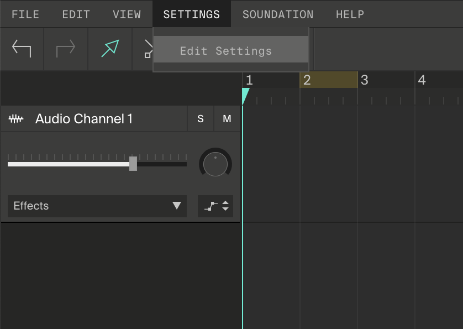Mute Audio Channel 1
The height and width of the screenshot is (329, 463).
227,118
